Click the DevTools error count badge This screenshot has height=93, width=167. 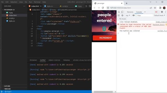pyautogui.click(x=157, y=12)
